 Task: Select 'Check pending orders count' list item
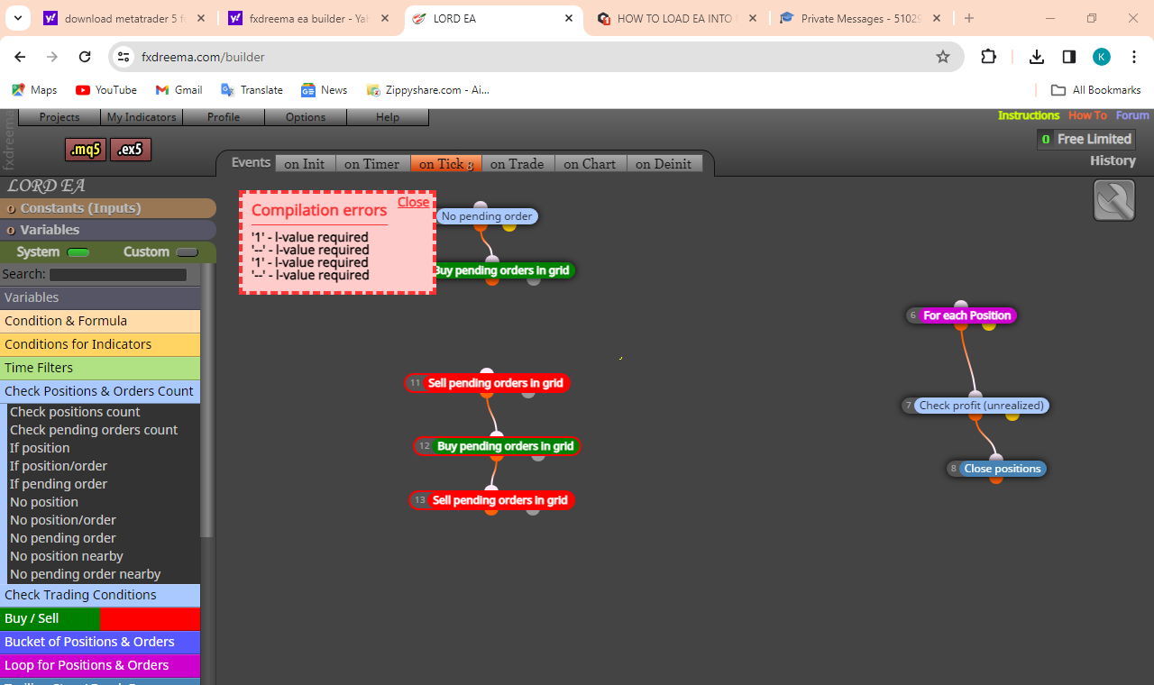coord(94,430)
